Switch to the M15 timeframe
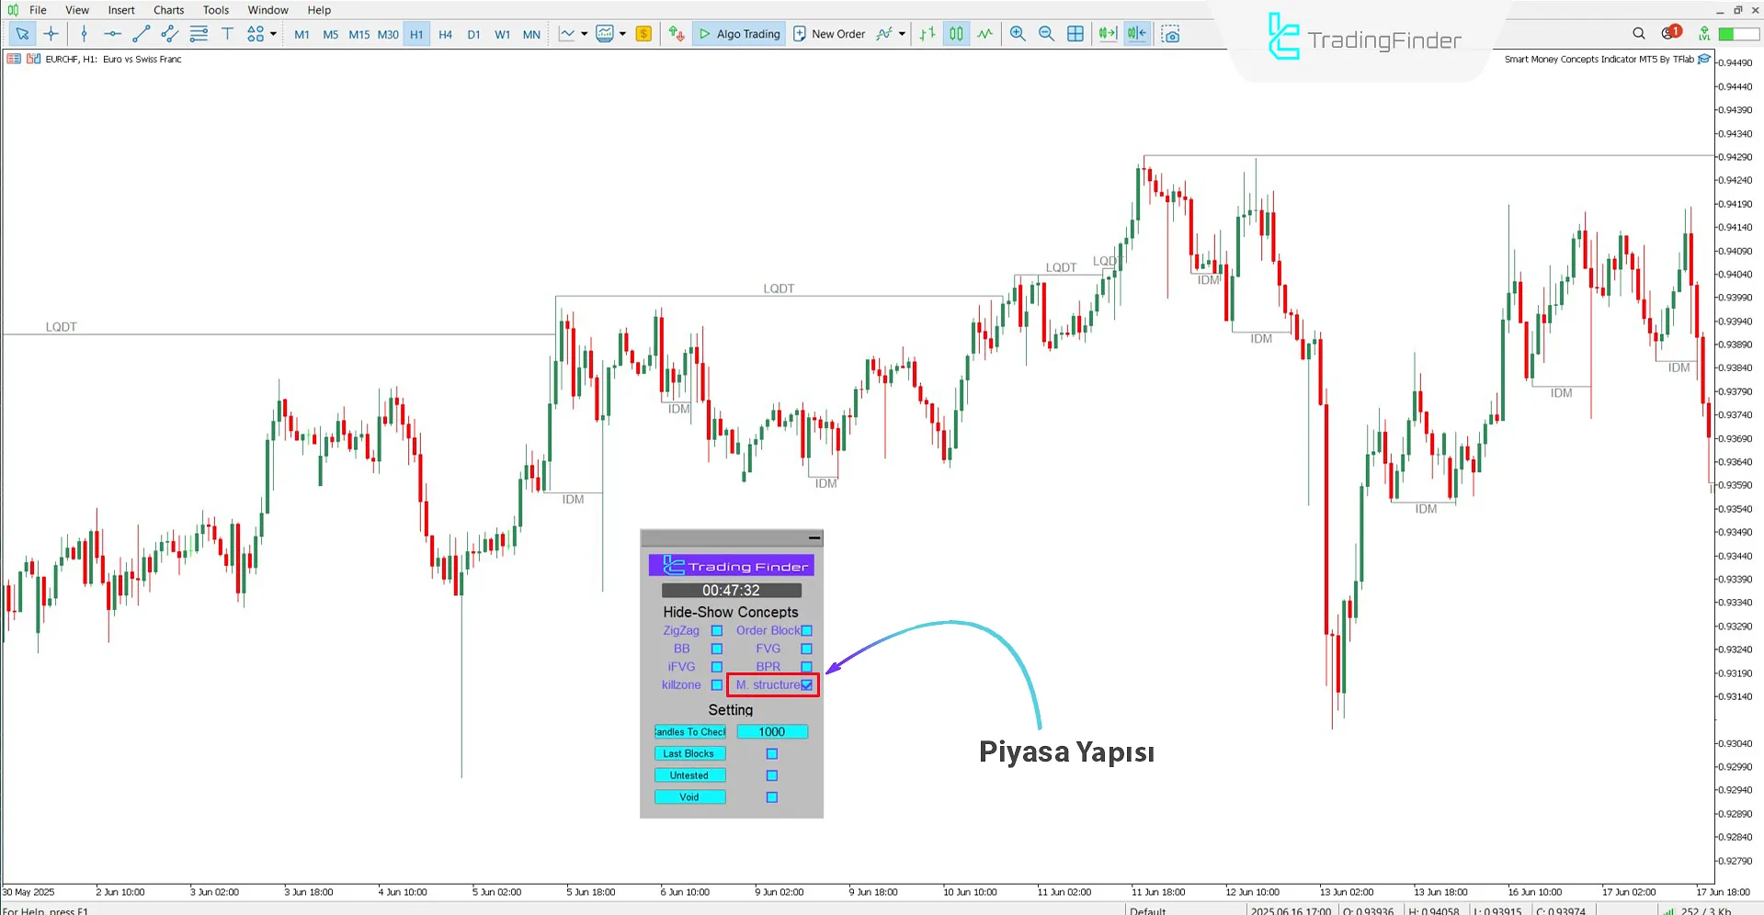1764x915 pixels. tap(358, 35)
